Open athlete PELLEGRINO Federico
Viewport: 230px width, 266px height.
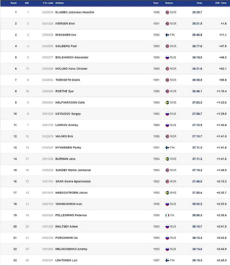71,215
